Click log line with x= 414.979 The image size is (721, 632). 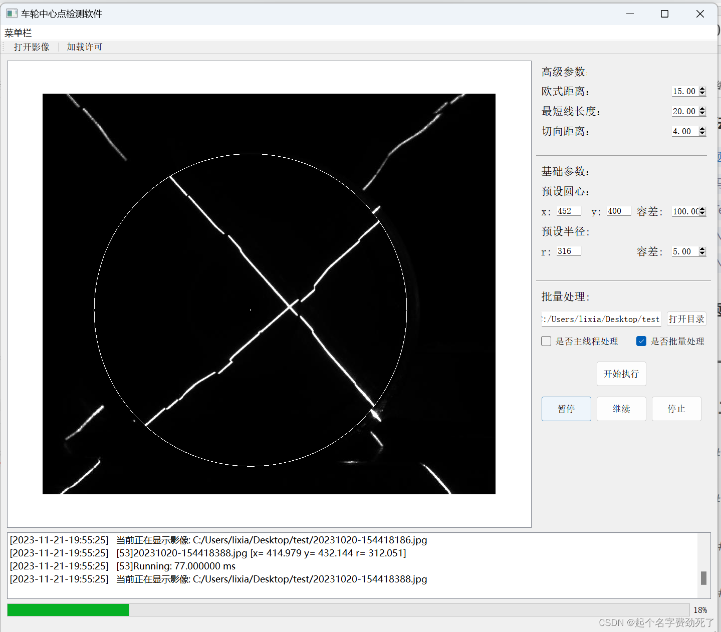208,553
